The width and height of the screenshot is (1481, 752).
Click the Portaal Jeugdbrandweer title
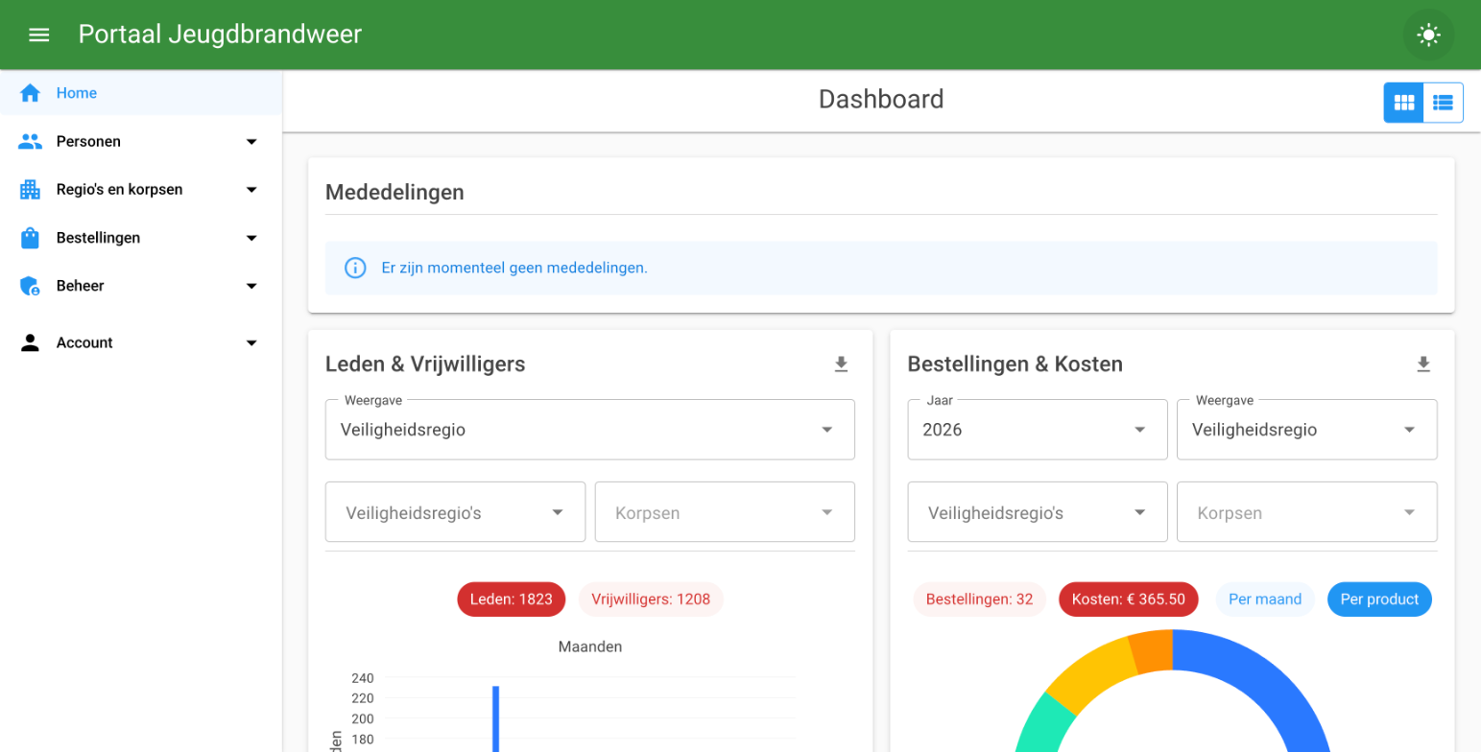pyautogui.click(x=220, y=35)
